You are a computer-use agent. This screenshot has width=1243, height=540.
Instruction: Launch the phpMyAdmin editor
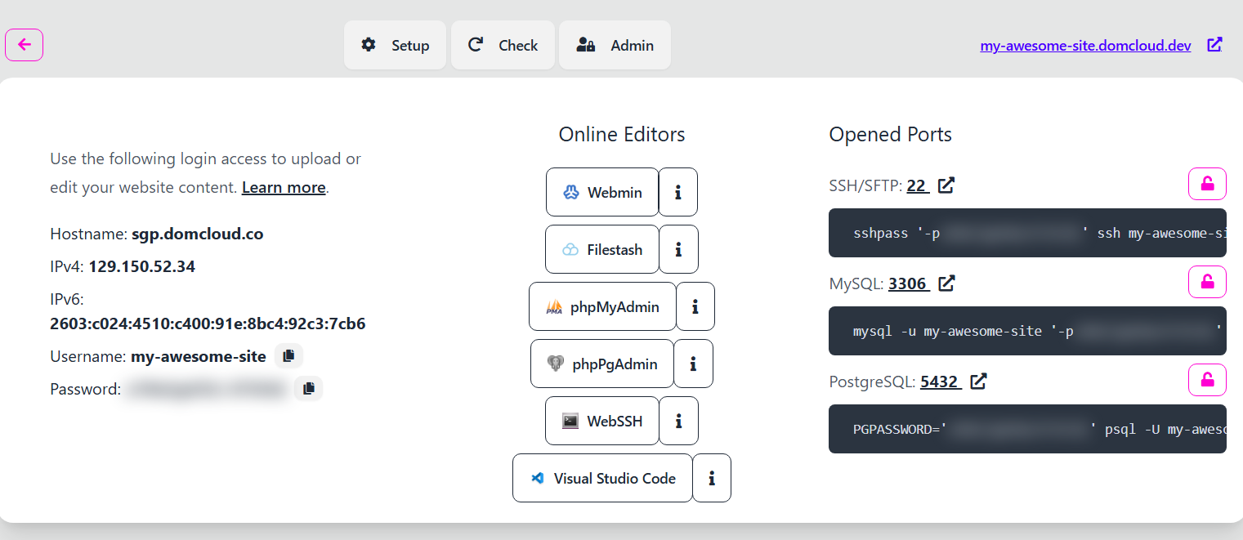[x=602, y=306]
